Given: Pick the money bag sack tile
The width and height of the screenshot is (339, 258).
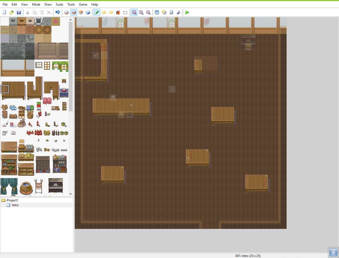Looking at the screenshot, I should (x=22, y=123).
